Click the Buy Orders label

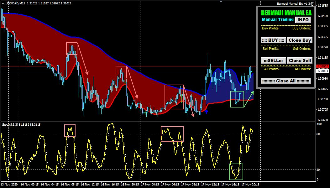point(301,28)
